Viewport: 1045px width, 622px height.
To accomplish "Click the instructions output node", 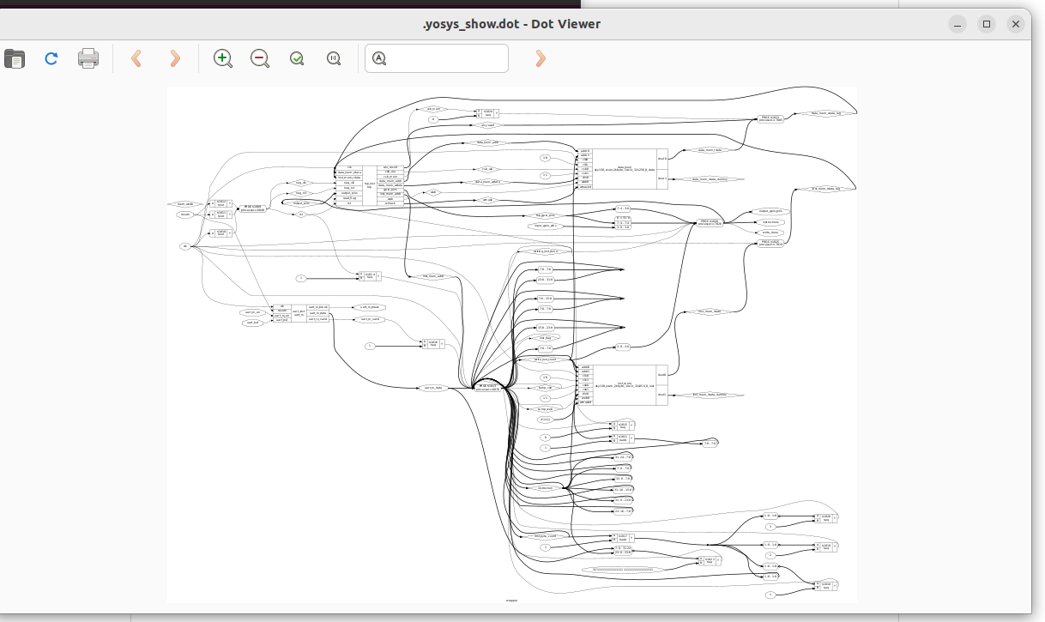I will (x=770, y=222).
